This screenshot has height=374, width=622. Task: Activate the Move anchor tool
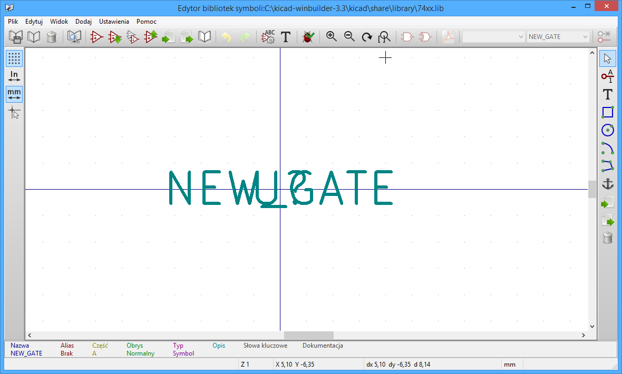click(608, 184)
